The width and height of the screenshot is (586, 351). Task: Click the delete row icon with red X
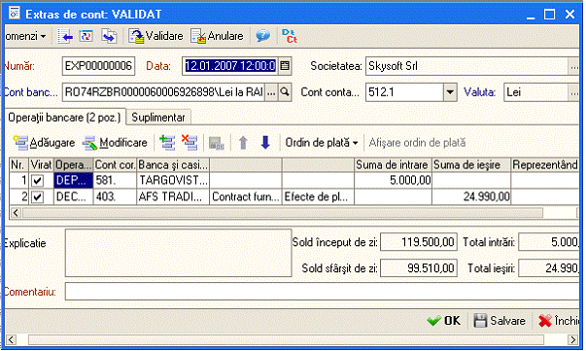(190, 142)
